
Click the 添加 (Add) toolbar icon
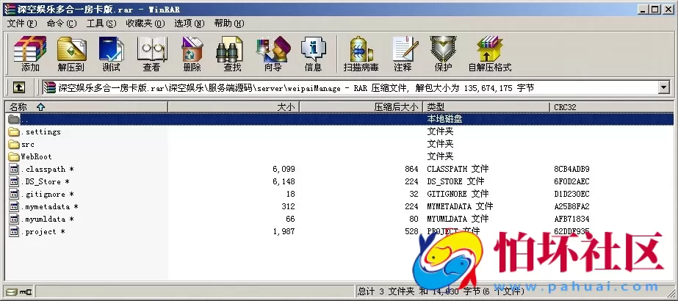30,54
